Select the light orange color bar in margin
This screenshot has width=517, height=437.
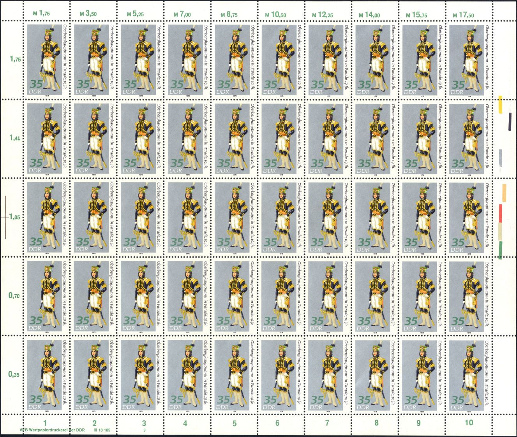point(504,193)
